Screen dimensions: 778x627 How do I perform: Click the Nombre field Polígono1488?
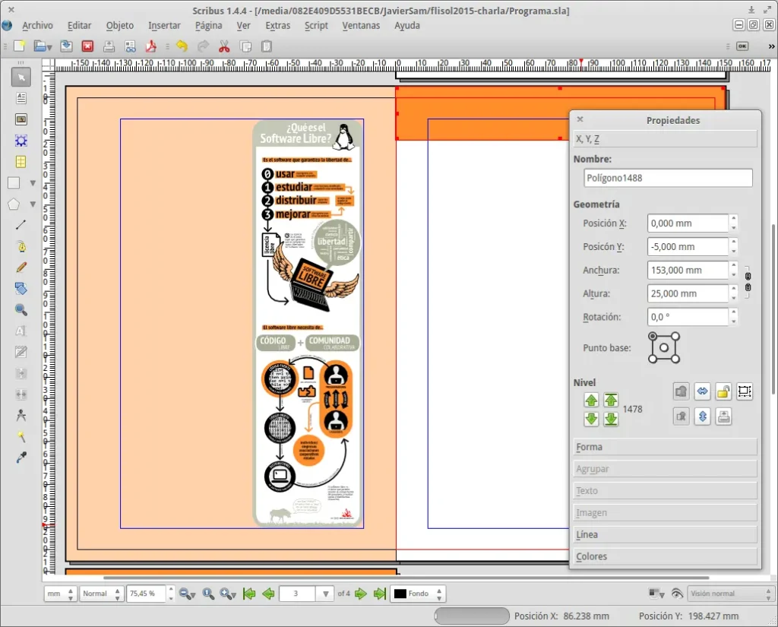(x=668, y=178)
